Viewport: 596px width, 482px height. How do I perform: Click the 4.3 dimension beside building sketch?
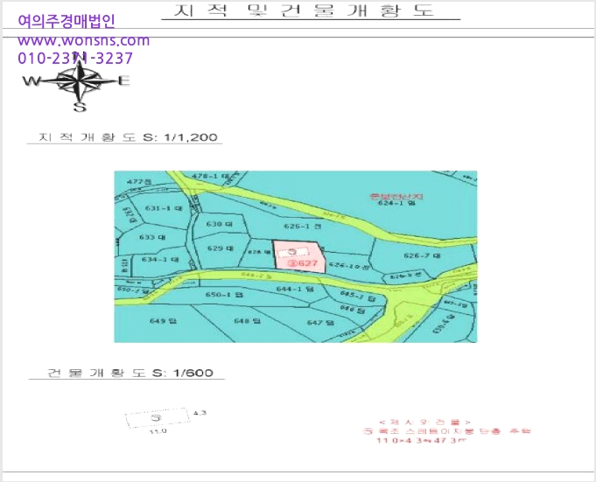(x=200, y=413)
